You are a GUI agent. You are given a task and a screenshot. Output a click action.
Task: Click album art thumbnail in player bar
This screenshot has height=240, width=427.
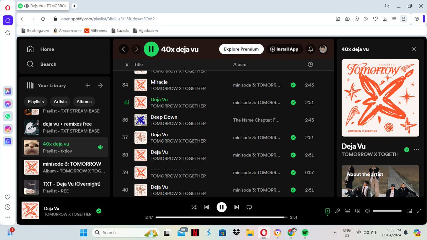tap(30, 210)
